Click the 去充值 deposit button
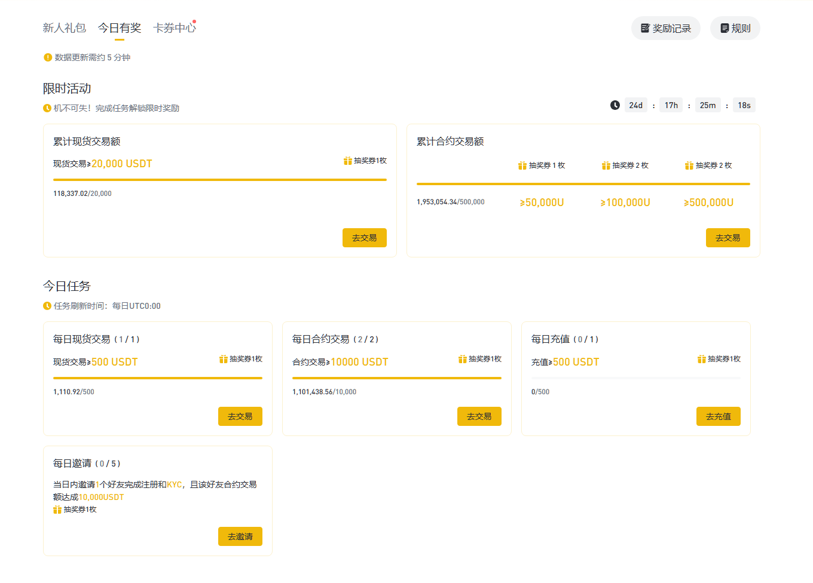Viewport: 813px width, 583px height. (719, 416)
